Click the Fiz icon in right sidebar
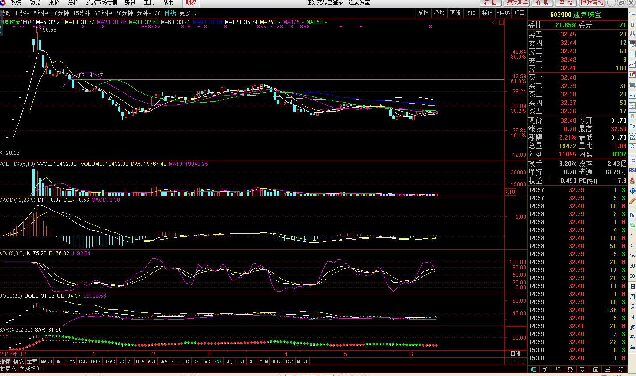 pyautogui.click(x=632, y=126)
